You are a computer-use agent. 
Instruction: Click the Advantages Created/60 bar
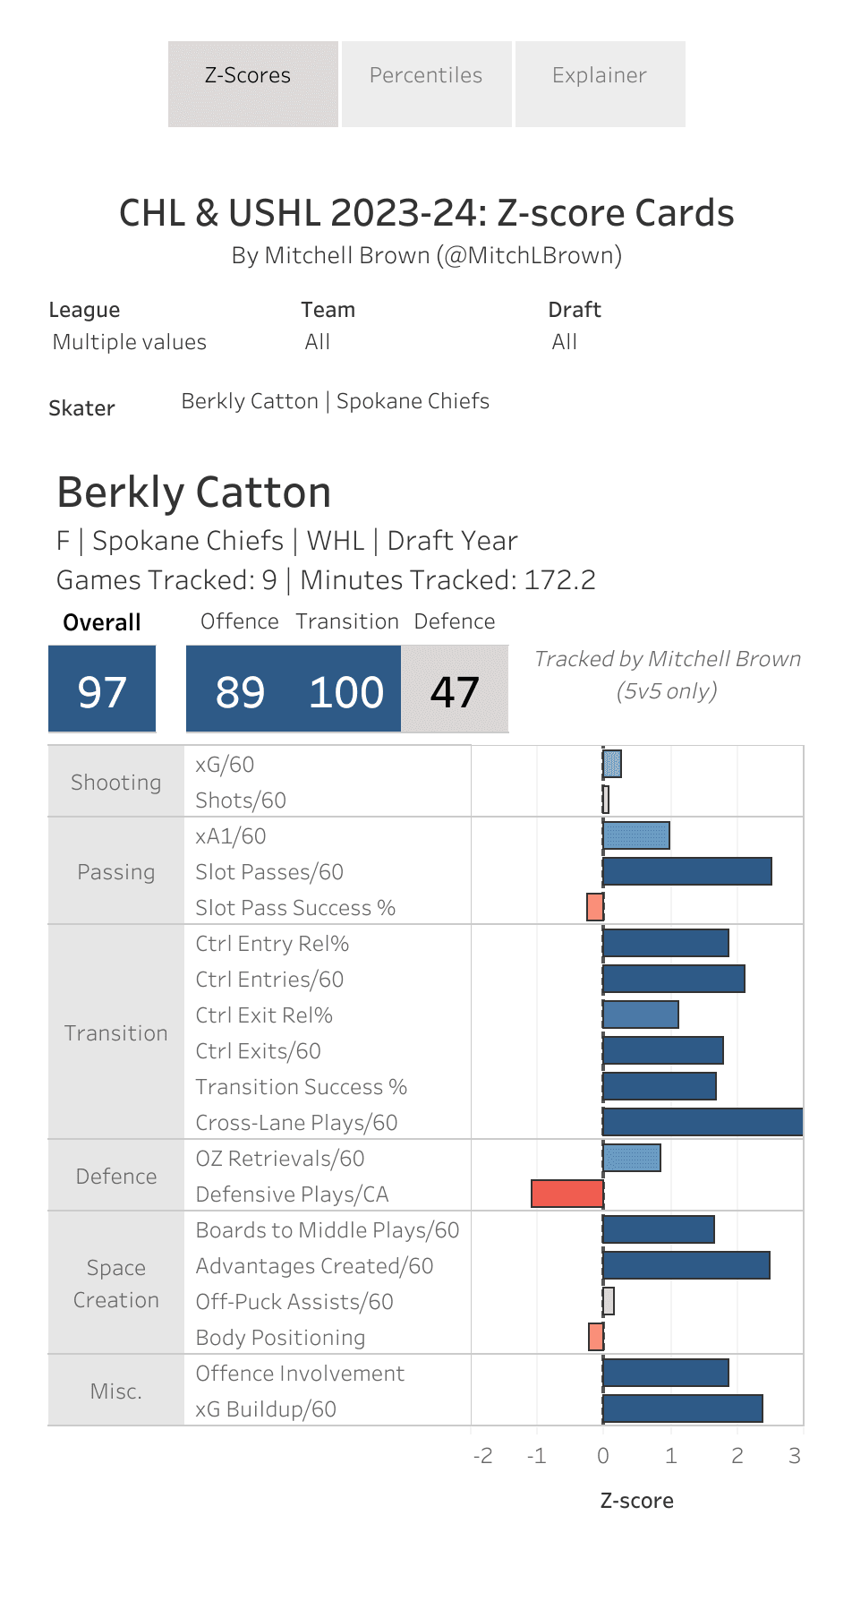pyautogui.click(x=686, y=1265)
